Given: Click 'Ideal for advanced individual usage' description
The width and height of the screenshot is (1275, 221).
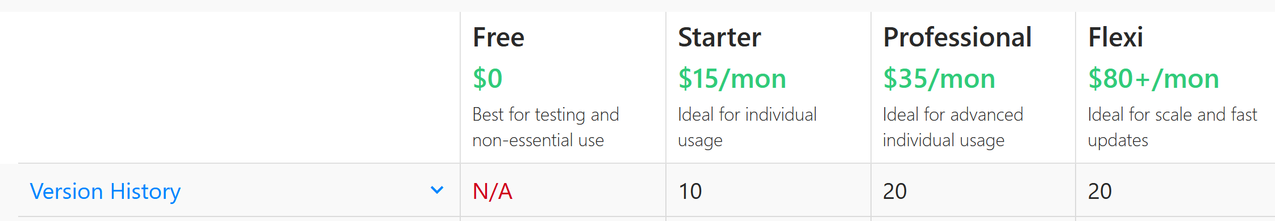Looking at the screenshot, I should pos(953,127).
